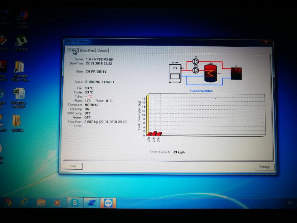297x223 pixels.
Task: Click the TeamViewer icon in the taskbar
Action: pos(108,202)
